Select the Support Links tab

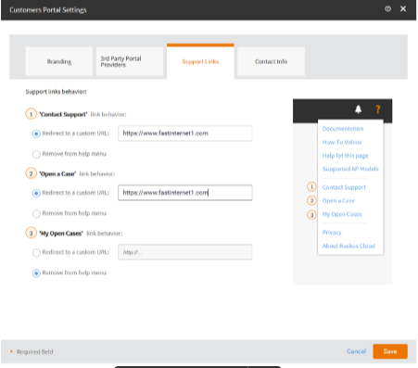(200, 61)
